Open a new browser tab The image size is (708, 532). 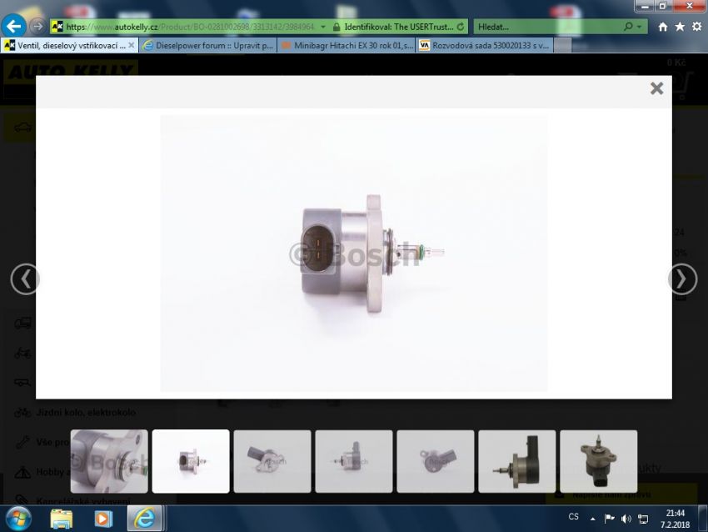pos(562,45)
